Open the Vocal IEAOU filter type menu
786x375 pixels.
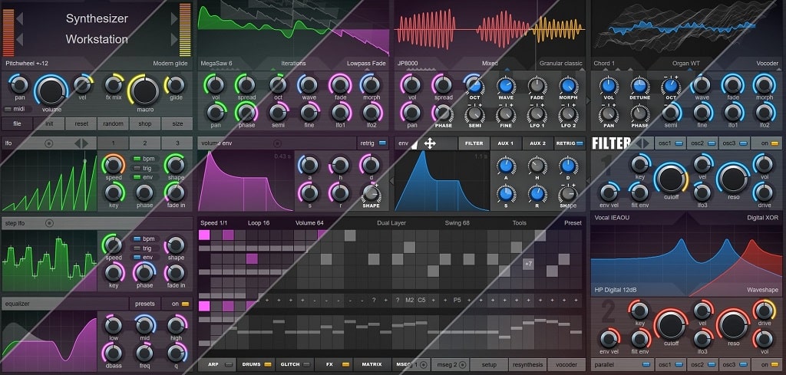pos(612,218)
